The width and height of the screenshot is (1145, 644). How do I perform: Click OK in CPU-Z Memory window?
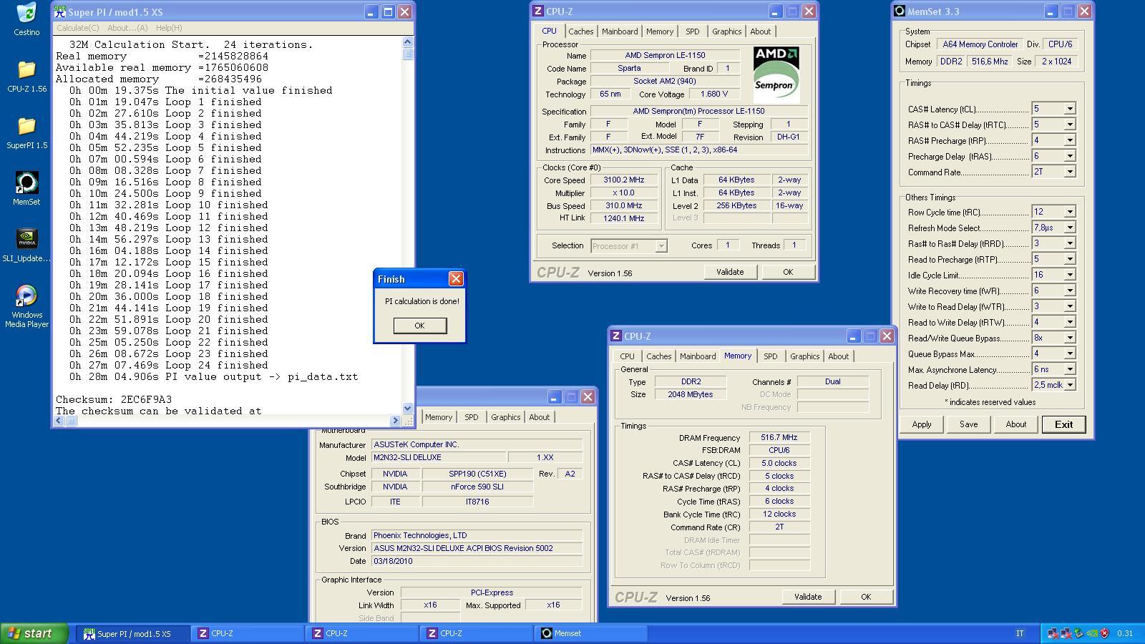tap(866, 597)
